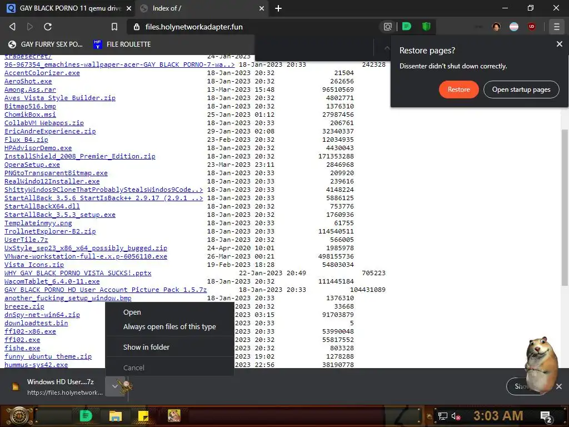Click the muted volume tray icon
The height and width of the screenshot is (427, 569).
coord(456,416)
